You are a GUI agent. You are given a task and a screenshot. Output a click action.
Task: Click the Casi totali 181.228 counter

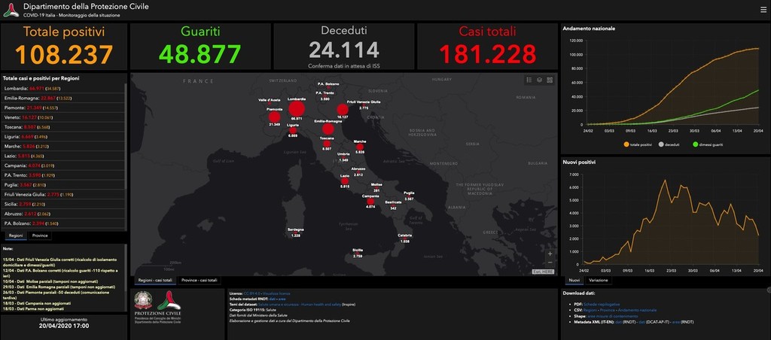click(x=487, y=46)
